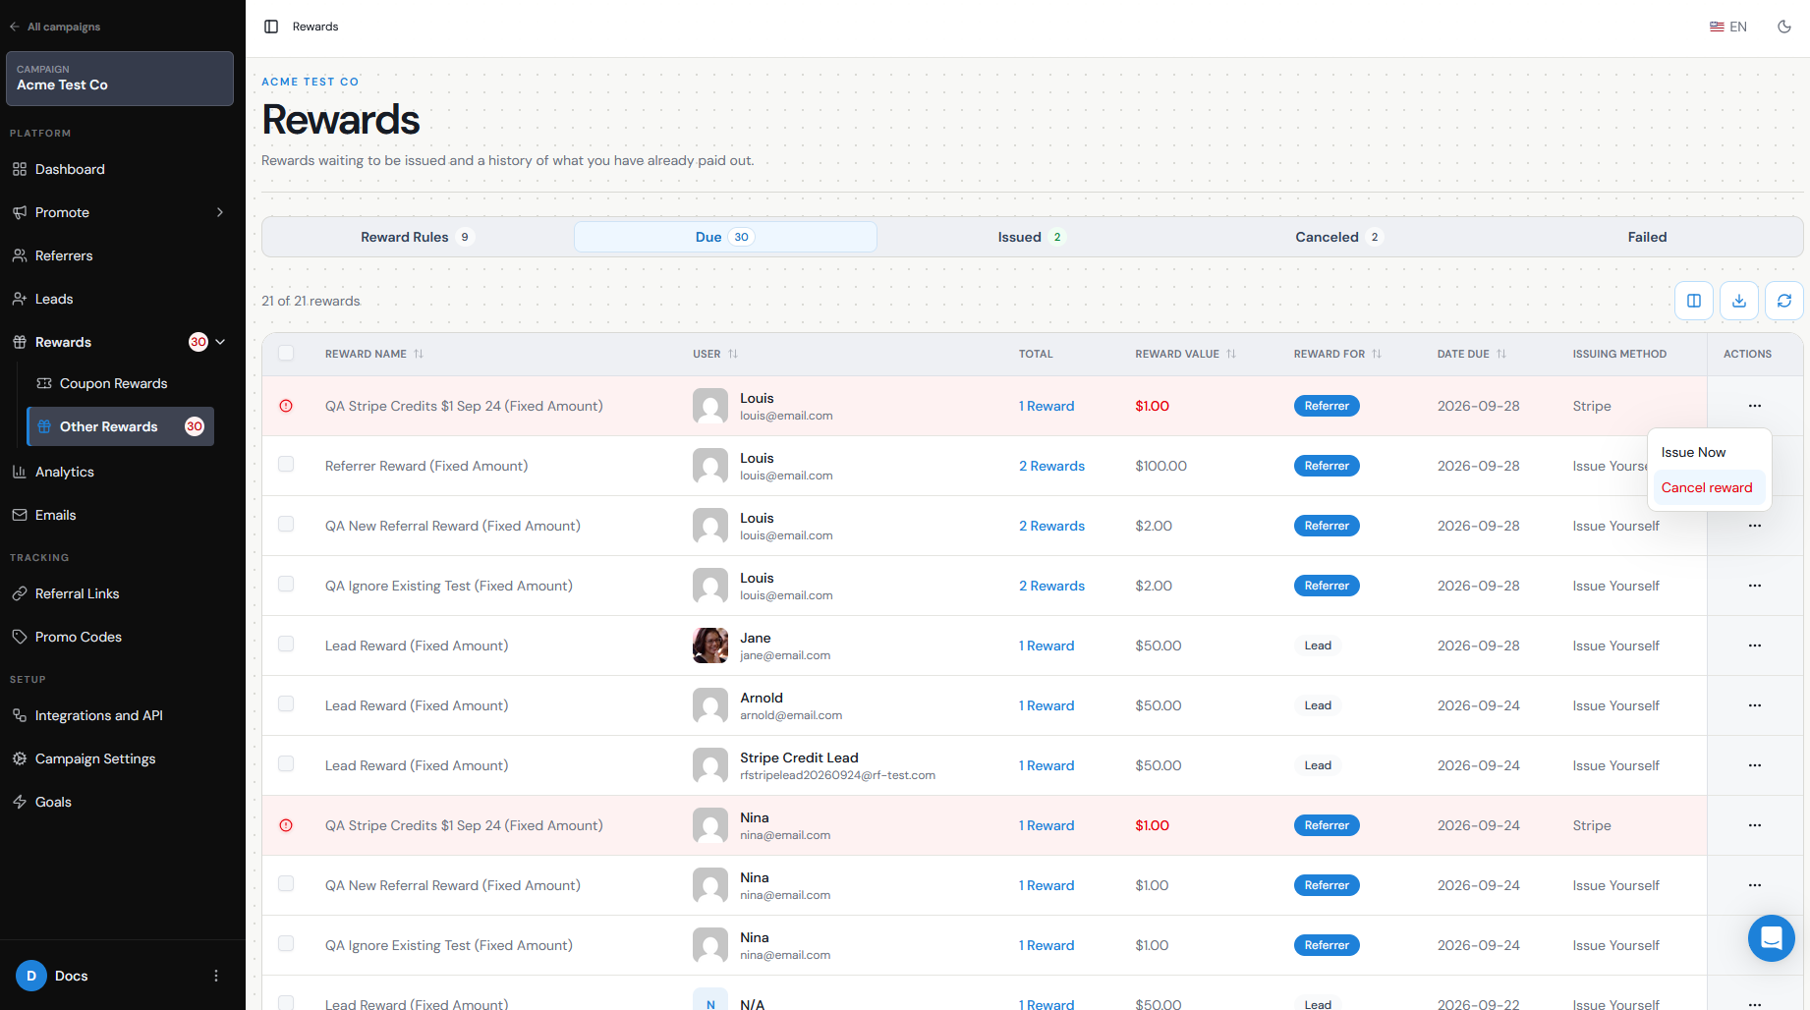Click the D avatar next to Docs
Viewport: 1810px width, 1010px height.
(x=31, y=976)
